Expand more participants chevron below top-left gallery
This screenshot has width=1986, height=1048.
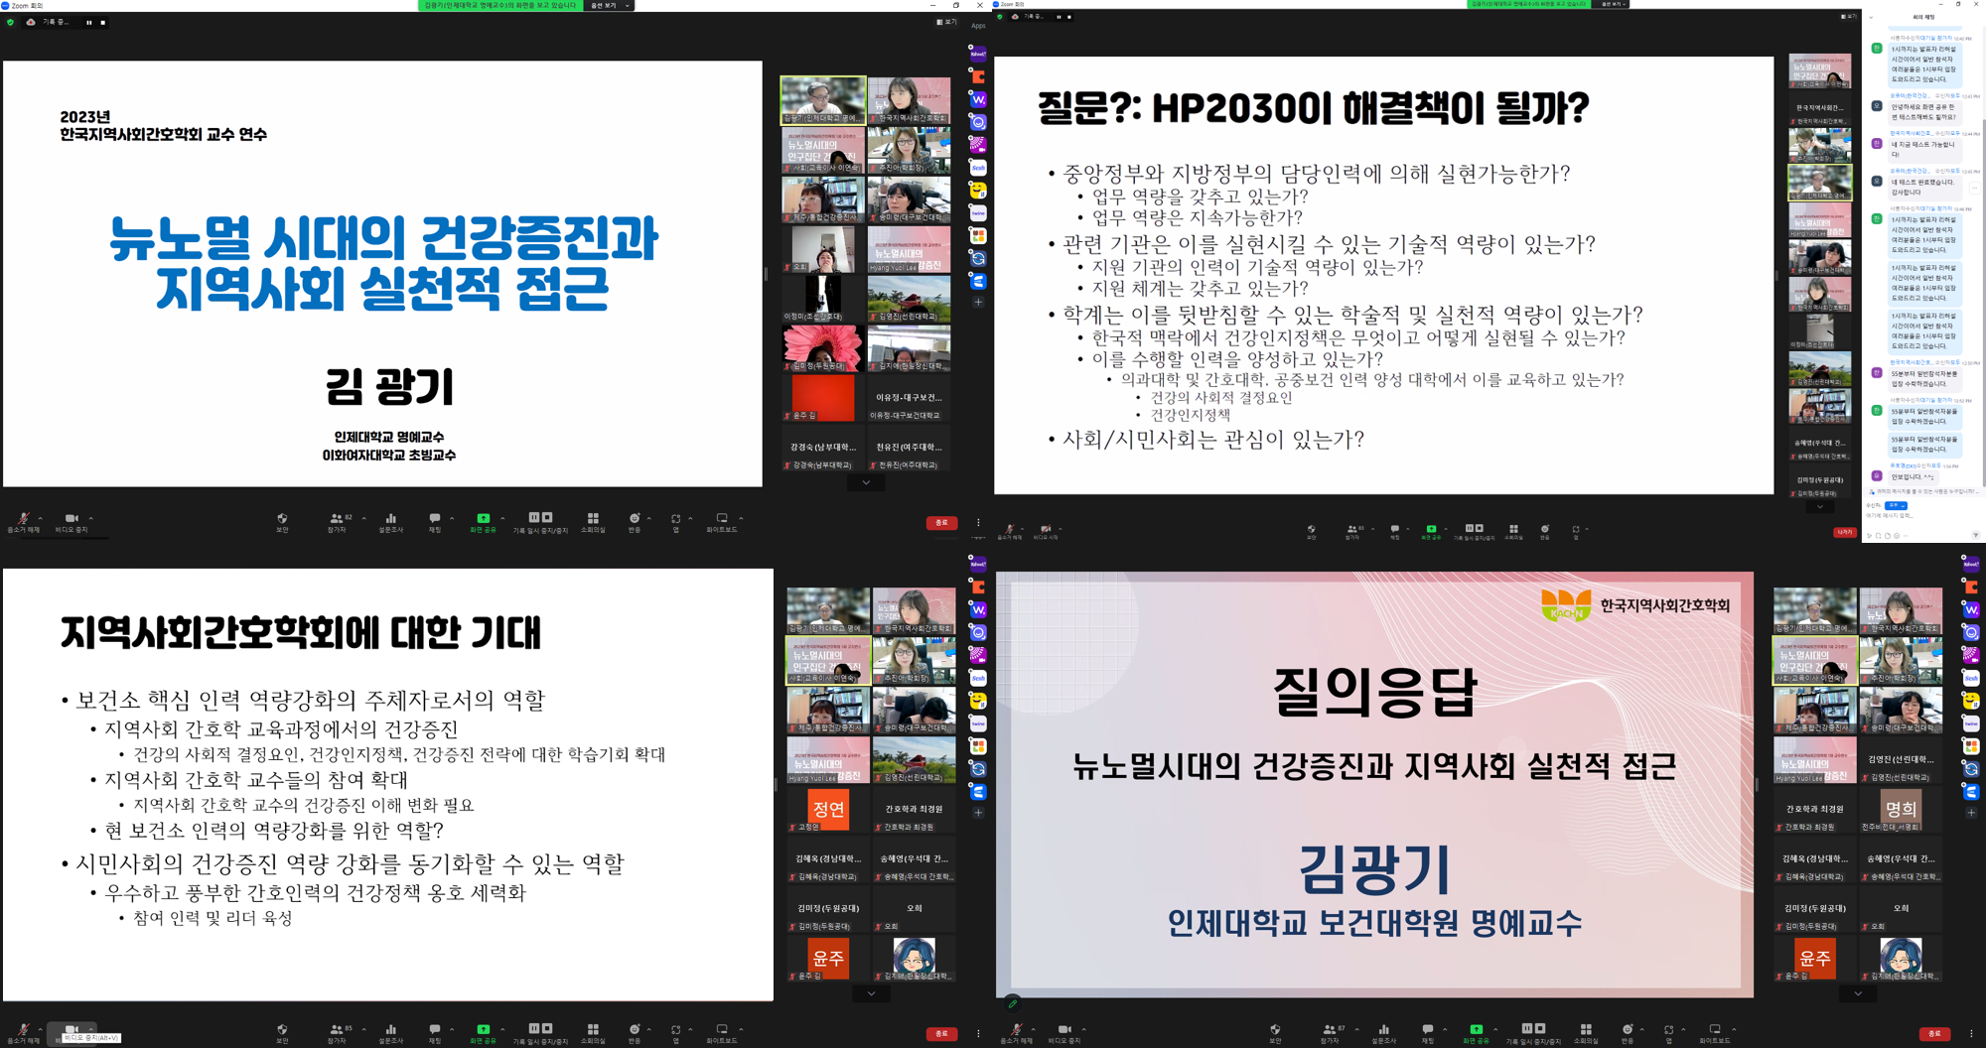click(x=866, y=483)
